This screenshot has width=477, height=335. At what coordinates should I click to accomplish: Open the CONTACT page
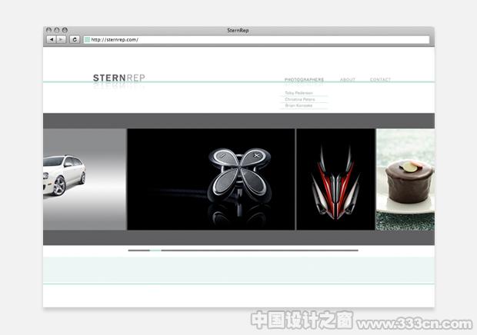(x=380, y=80)
